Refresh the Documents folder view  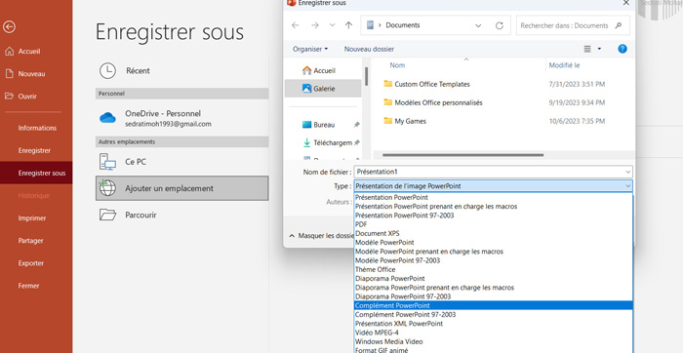point(500,25)
